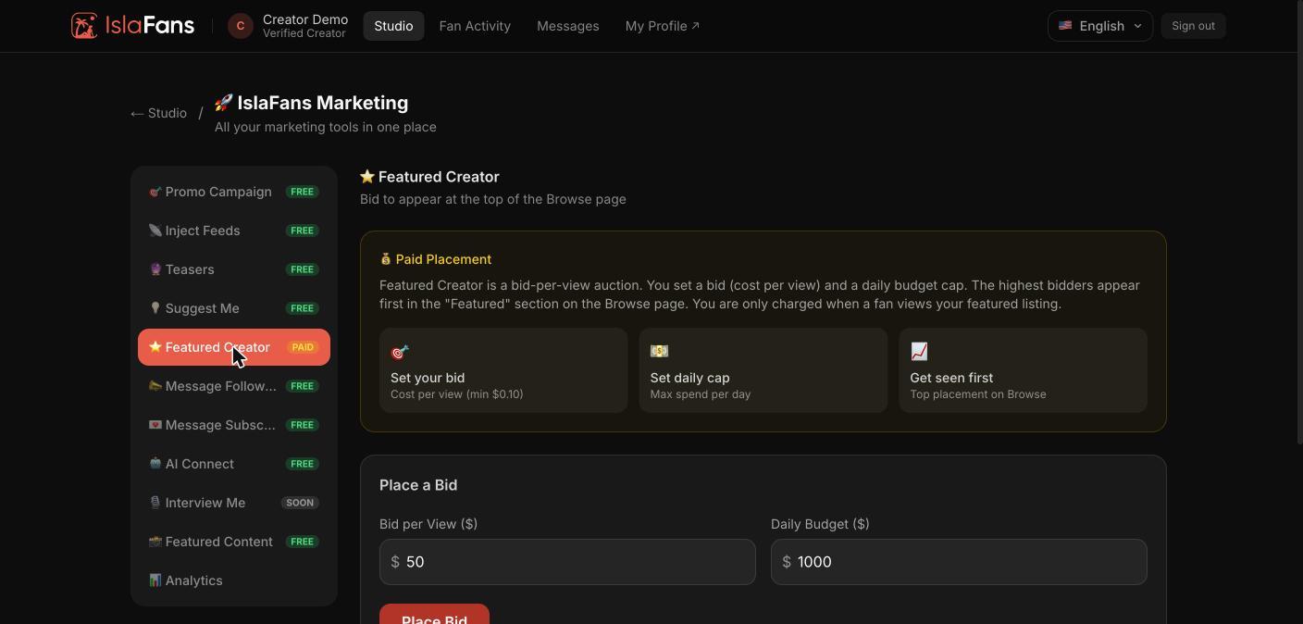
Task: Click the PAID badge on Featured Creator
Action: click(303, 347)
